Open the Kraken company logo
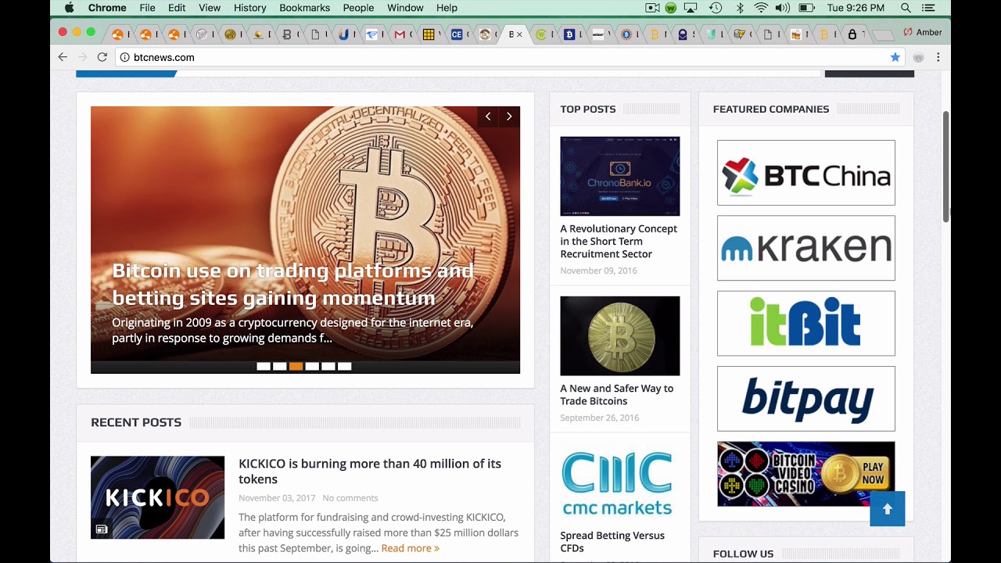The image size is (1001, 563). pyautogui.click(x=806, y=248)
